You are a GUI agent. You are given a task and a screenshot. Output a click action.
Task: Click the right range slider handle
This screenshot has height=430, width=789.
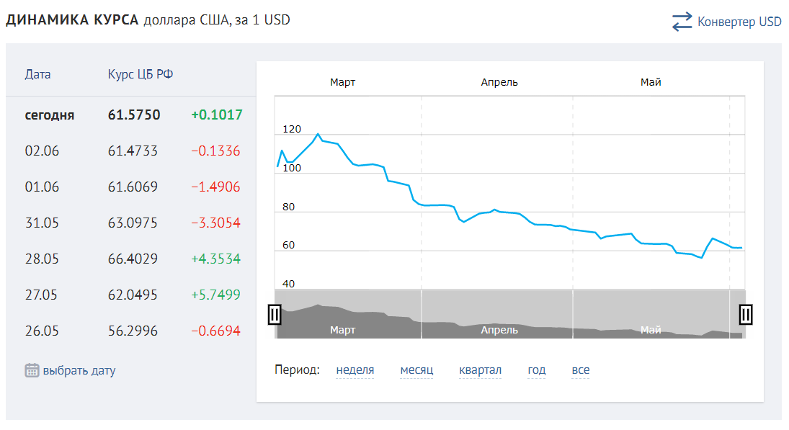[746, 315]
